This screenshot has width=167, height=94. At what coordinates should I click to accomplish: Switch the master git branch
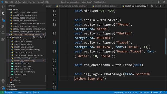coord(9,92)
